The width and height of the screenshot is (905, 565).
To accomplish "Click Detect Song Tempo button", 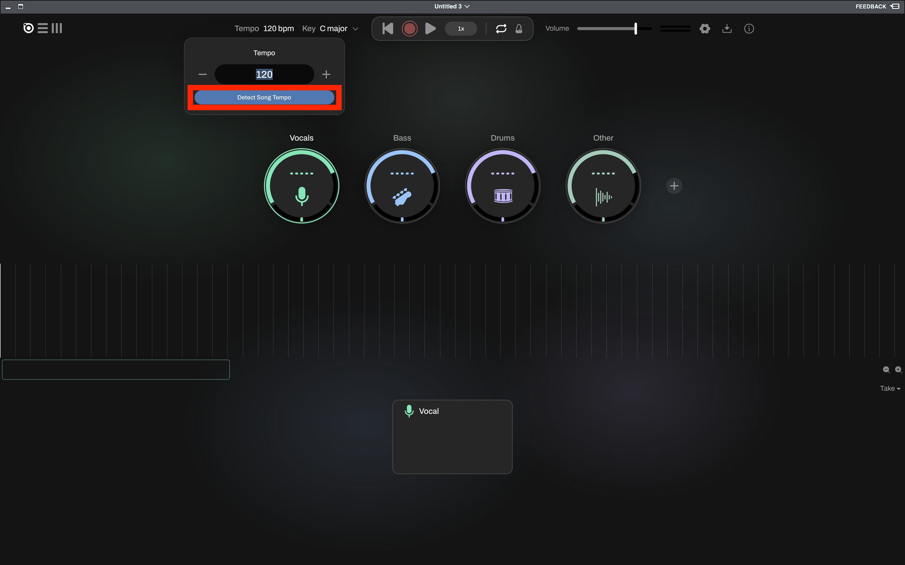I will click(264, 98).
